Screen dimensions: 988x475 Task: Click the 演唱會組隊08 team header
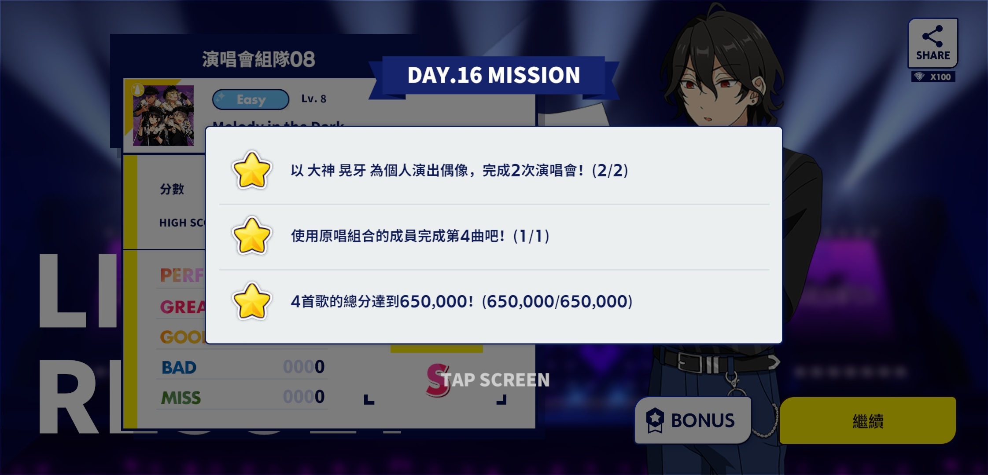pos(258,59)
